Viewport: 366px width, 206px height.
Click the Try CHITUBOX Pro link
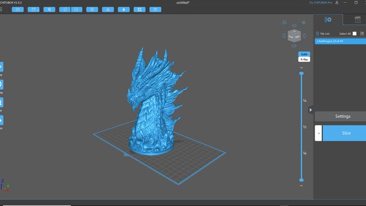click(x=320, y=2)
